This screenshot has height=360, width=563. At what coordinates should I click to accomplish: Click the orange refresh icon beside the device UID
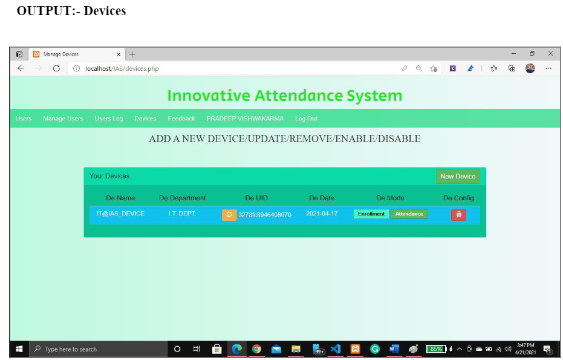229,215
